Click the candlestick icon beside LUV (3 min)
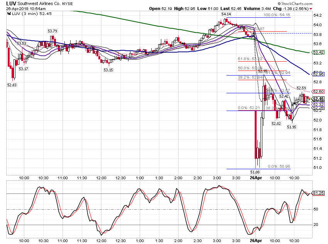 (x=9, y=14)
